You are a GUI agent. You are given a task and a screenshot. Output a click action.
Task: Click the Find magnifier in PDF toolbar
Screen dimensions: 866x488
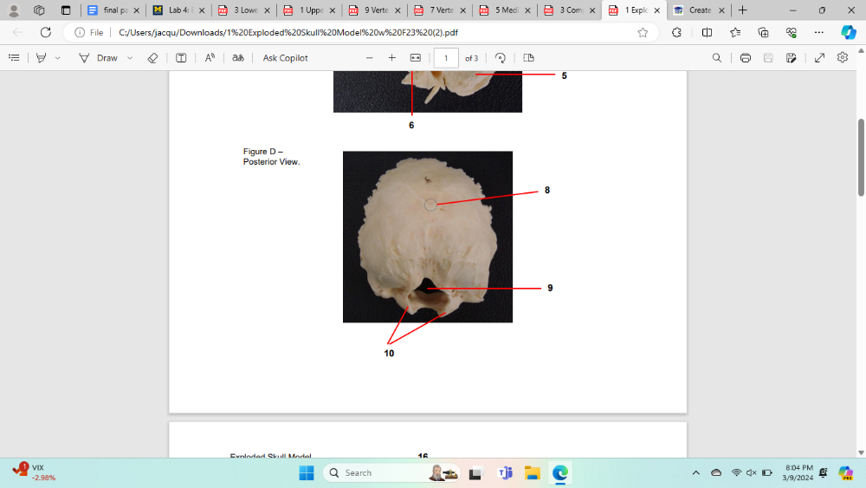tap(716, 58)
